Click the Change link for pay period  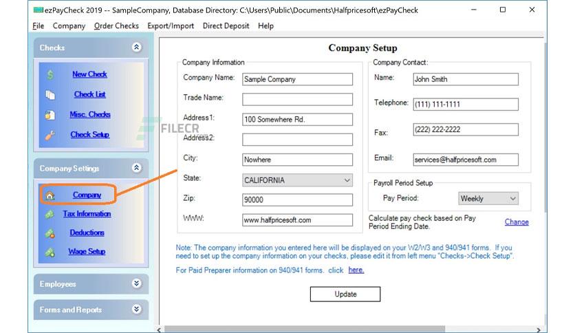point(517,222)
